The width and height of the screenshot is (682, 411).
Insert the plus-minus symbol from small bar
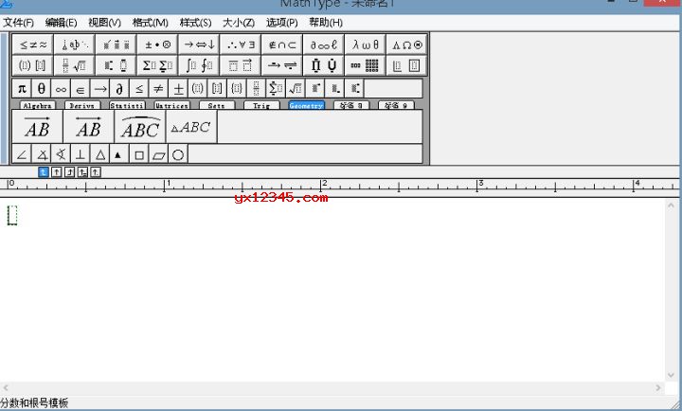178,89
